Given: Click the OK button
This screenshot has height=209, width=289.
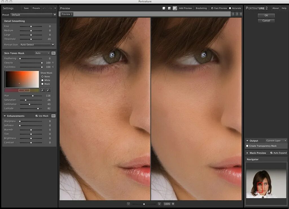Looking at the screenshot, I should [x=266, y=15].
